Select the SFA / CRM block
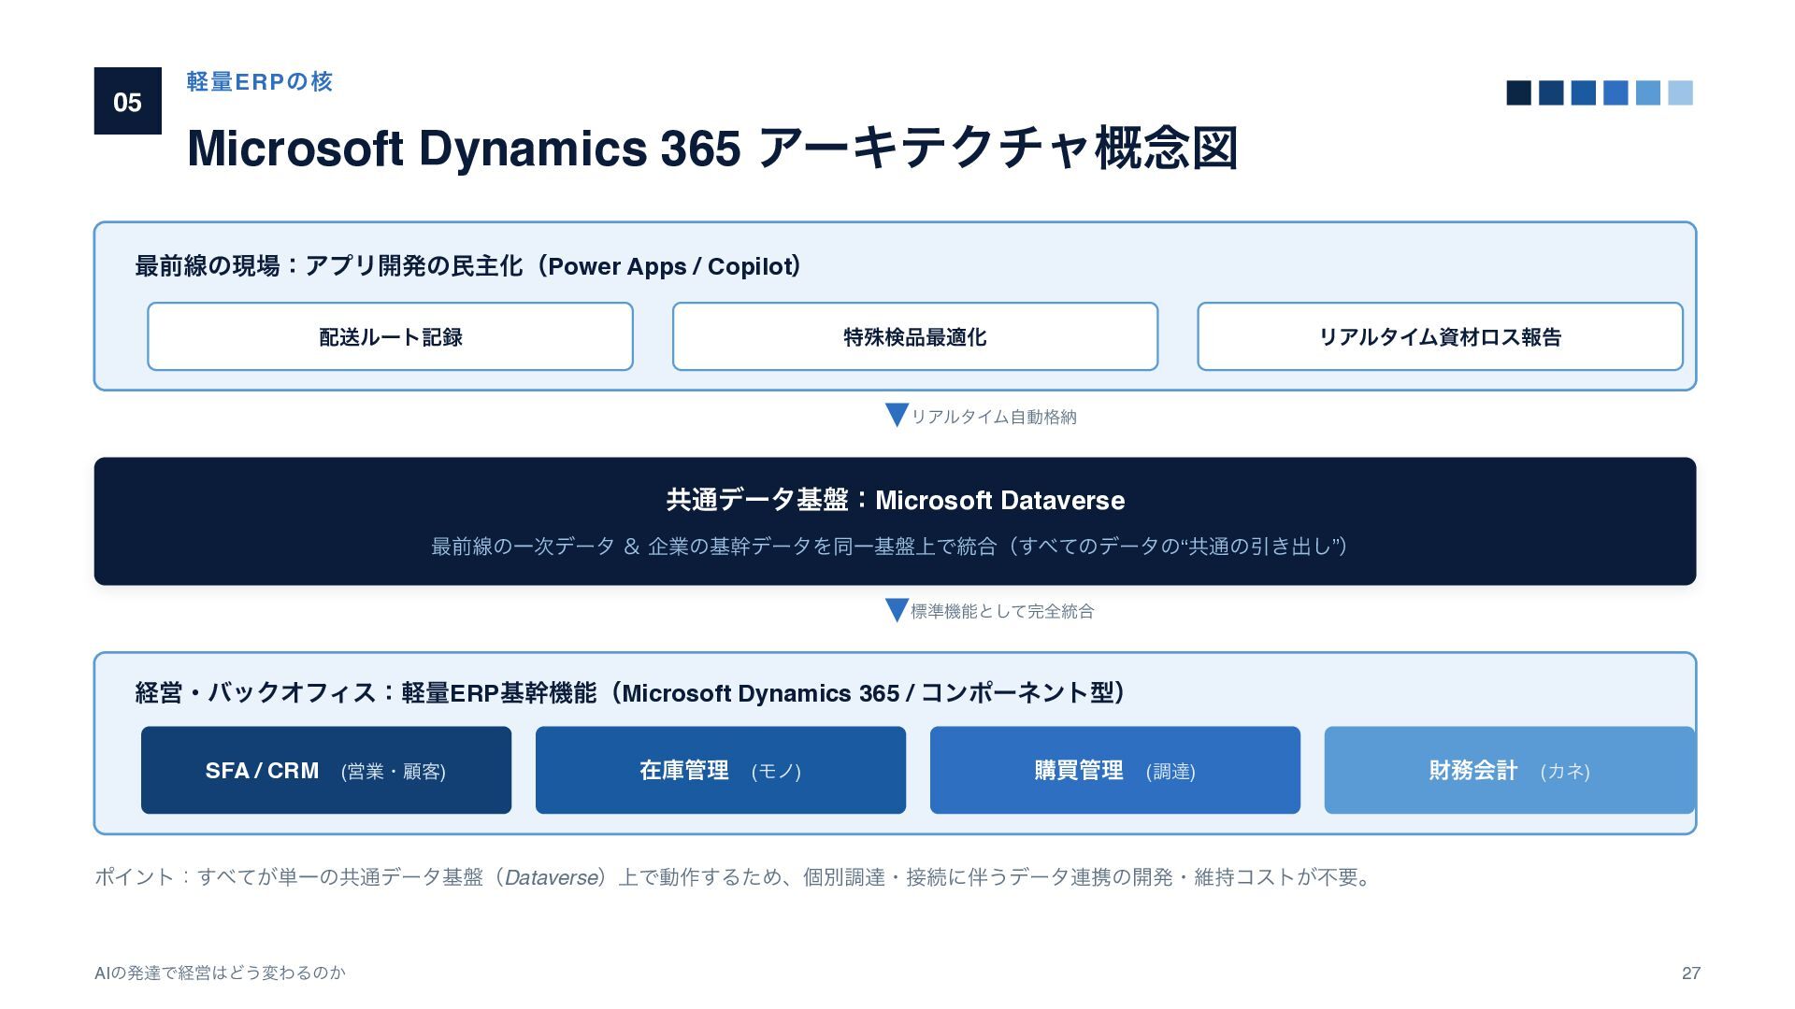Screen dimensions: 1795x1009 [326, 770]
